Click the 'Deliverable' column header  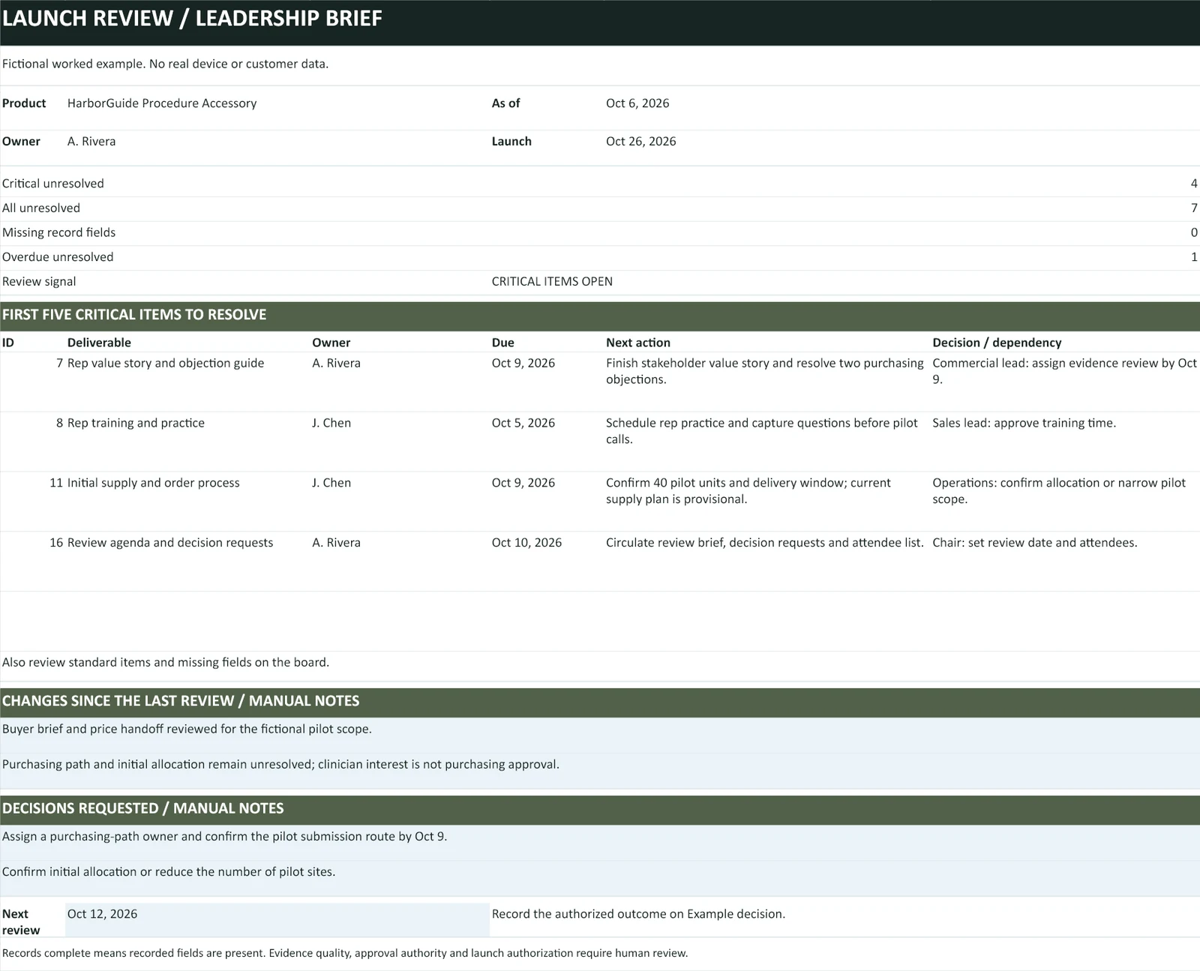(x=99, y=343)
